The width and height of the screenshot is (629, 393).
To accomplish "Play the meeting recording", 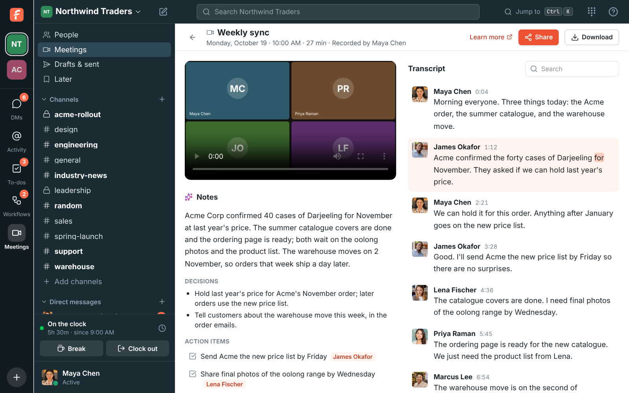I will click(197, 156).
